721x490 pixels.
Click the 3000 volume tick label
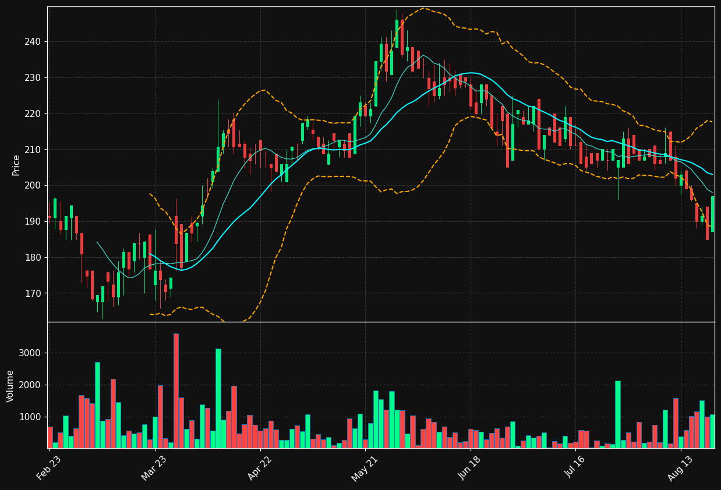(x=30, y=353)
